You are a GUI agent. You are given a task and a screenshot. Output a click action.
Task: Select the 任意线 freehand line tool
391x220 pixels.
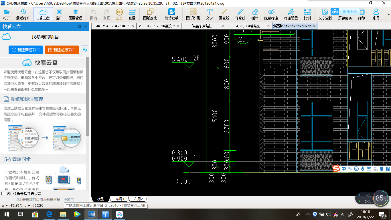tap(240, 14)
